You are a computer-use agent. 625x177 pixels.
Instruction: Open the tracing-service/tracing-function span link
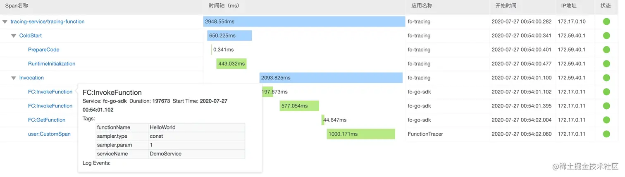coord(48,22)
